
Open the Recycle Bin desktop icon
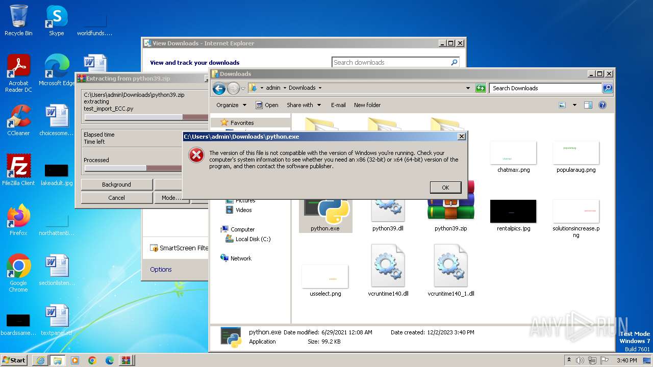(18, 20)
